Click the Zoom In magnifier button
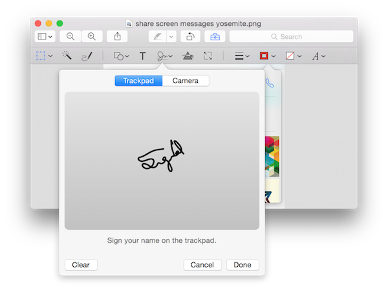This screenshot has height=294, width=388. point(92,37)
